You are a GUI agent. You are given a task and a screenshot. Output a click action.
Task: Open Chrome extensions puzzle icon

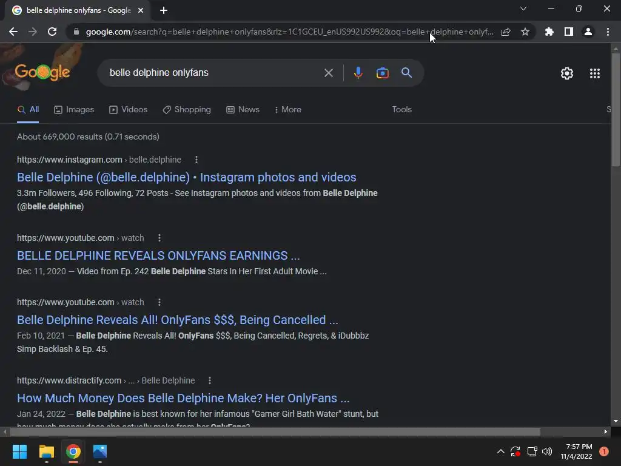tap(549, 32)
